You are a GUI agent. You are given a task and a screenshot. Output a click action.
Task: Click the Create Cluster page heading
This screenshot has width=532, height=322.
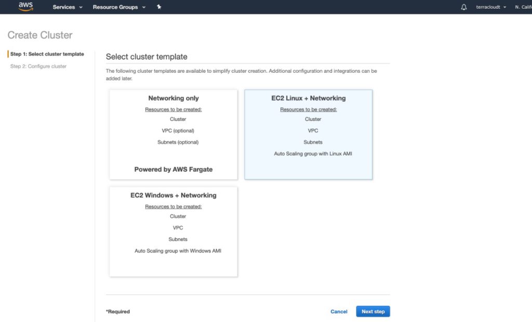click(x=40, y=35)
